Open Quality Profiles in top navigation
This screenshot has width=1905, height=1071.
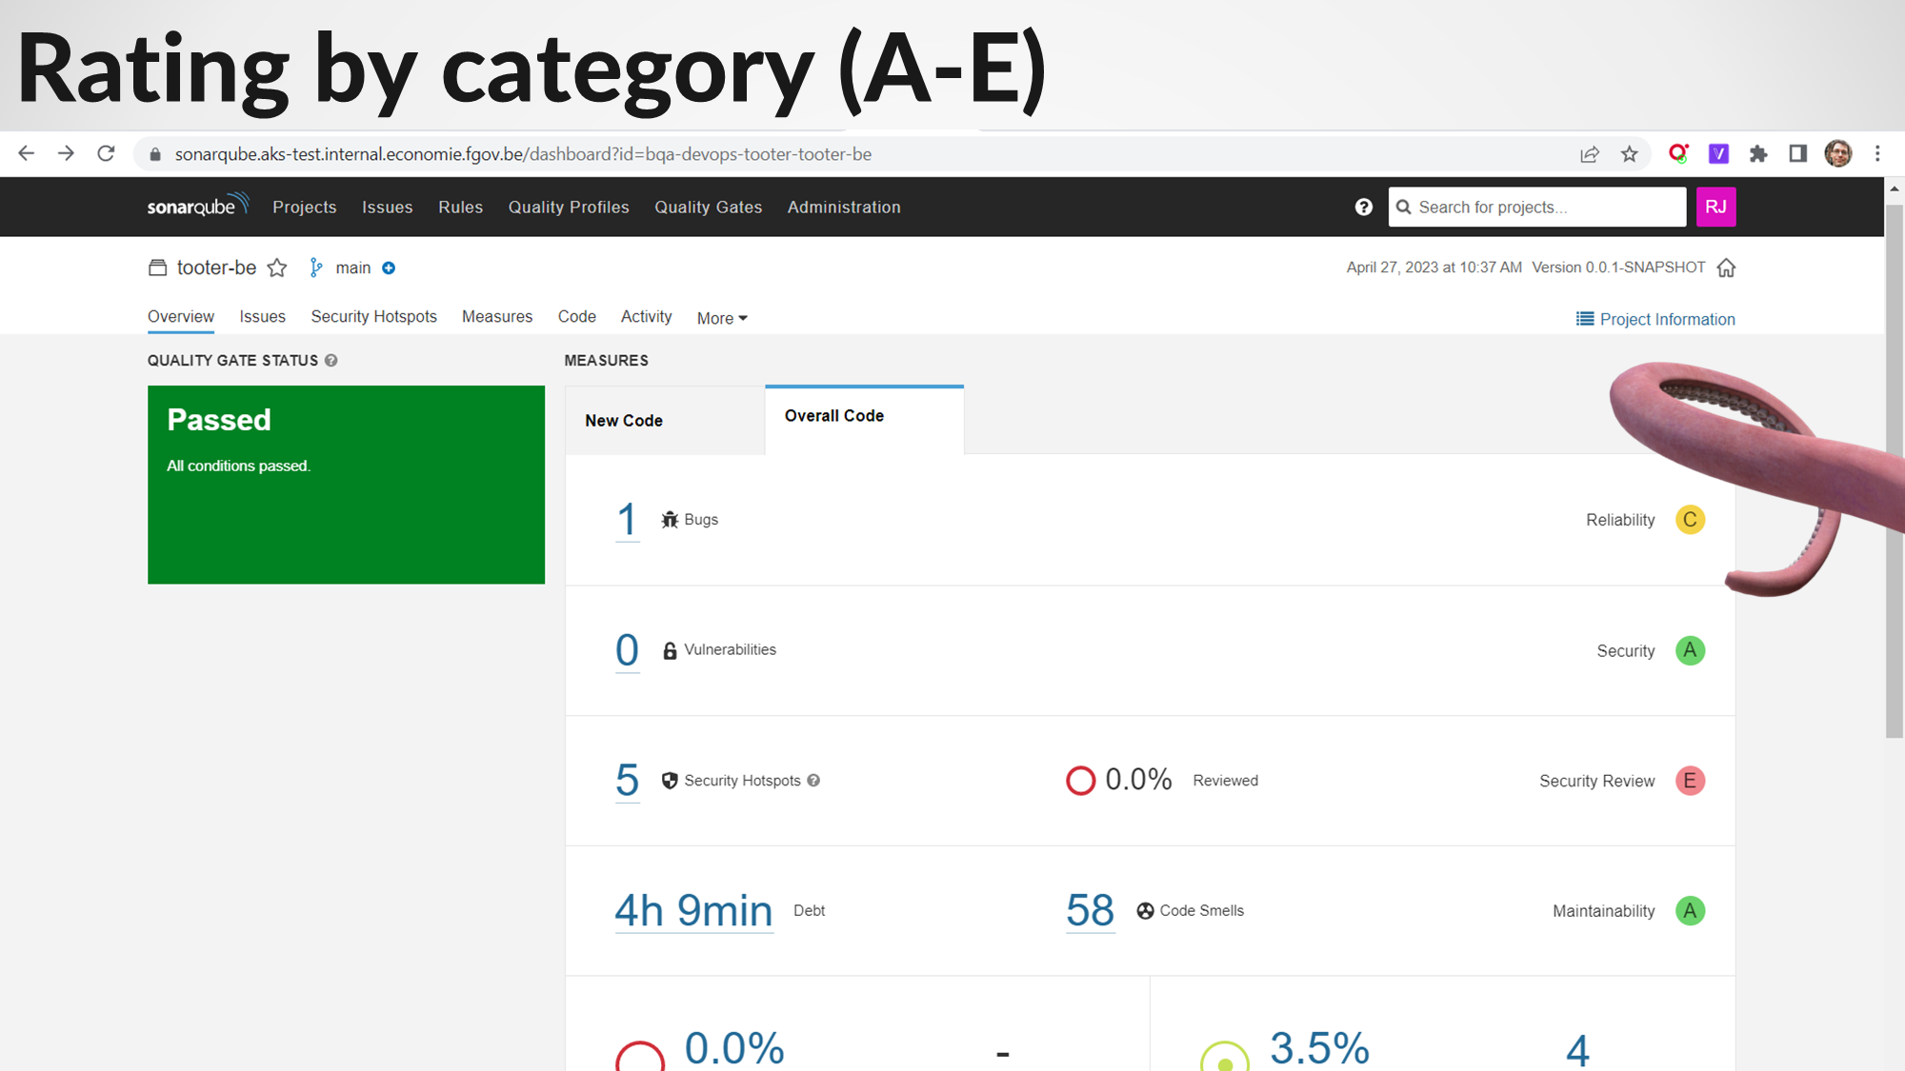(569, 207)
